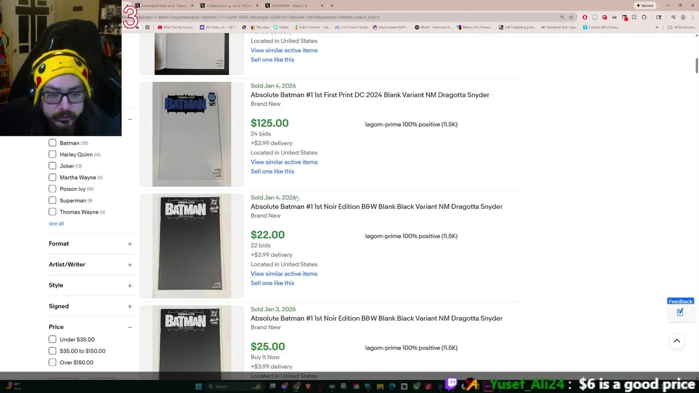Open the Video Trimmer bookmark
The height and width of the screenshot is (393, 699).
(x=311, y=27)
